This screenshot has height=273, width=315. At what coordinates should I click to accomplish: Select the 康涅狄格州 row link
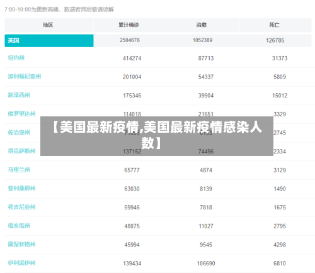(21, 245)
